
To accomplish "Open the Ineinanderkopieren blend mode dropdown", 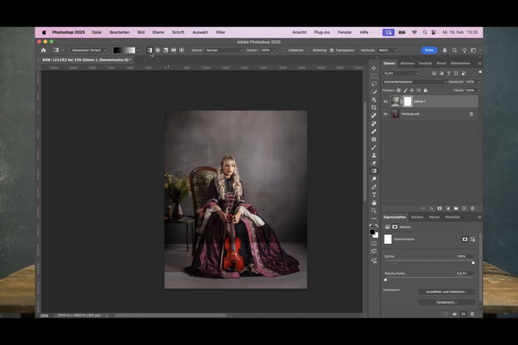I will pos(415,82).
